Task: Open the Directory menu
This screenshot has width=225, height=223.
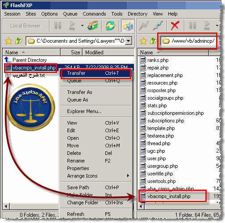Action: click(x=137, y=14)
